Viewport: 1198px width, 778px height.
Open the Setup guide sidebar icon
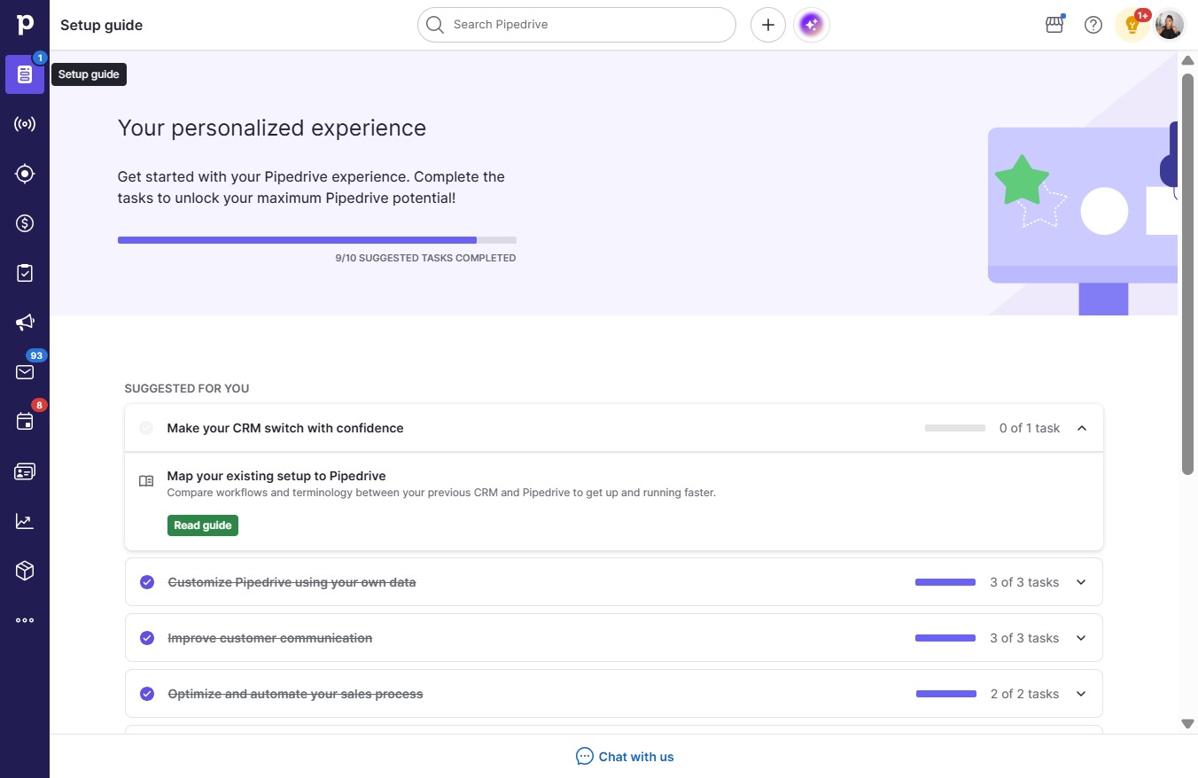coord(25,74)
